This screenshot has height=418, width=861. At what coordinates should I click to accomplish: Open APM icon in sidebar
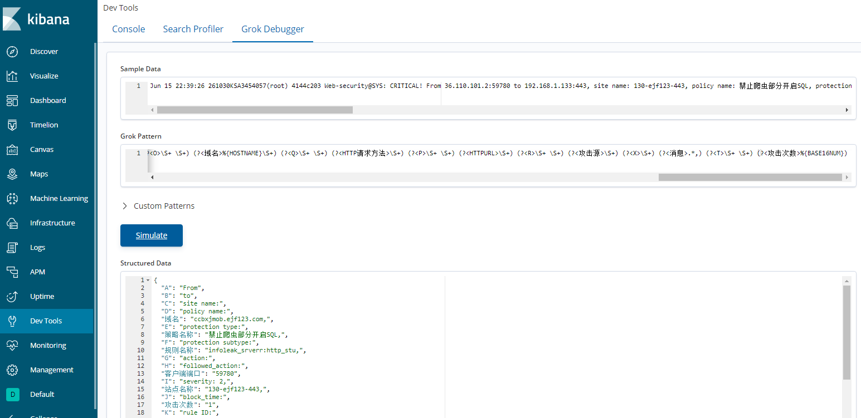pos(12,272)
